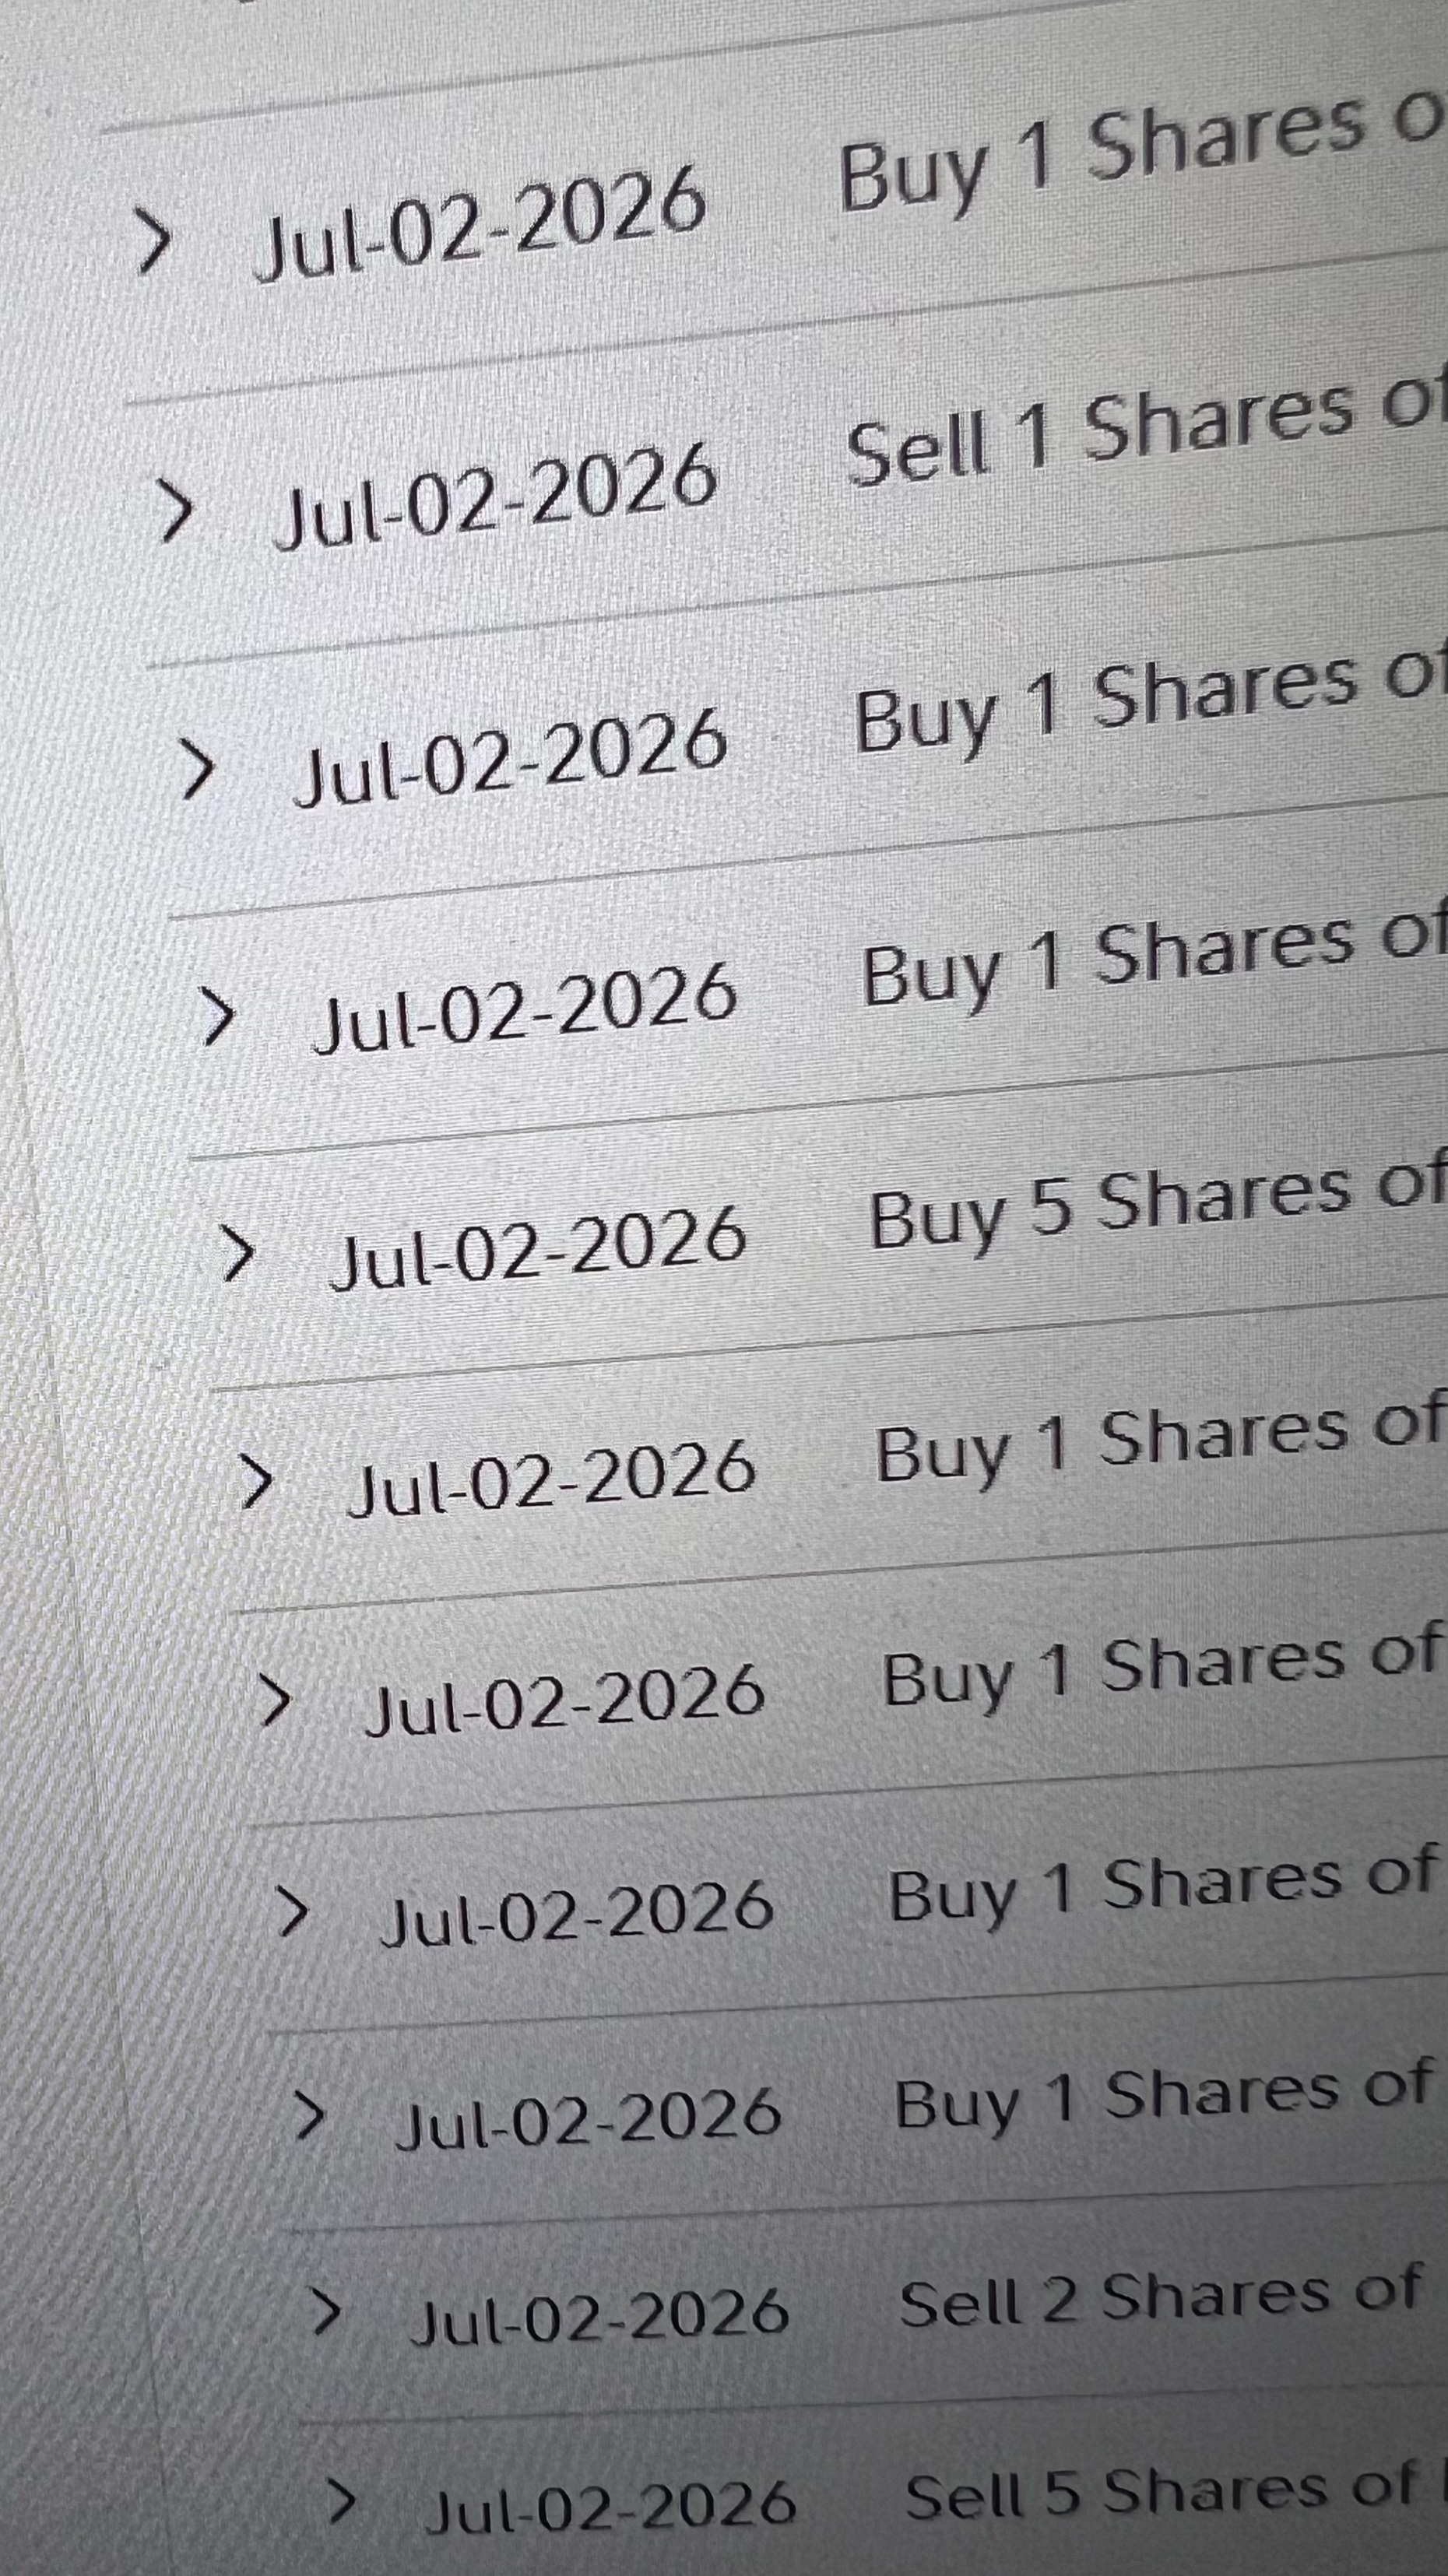Expand the Sell 1 Shares transaction chevron
This screenshot has width=1448, height=2576.
(x=176, y=511)
